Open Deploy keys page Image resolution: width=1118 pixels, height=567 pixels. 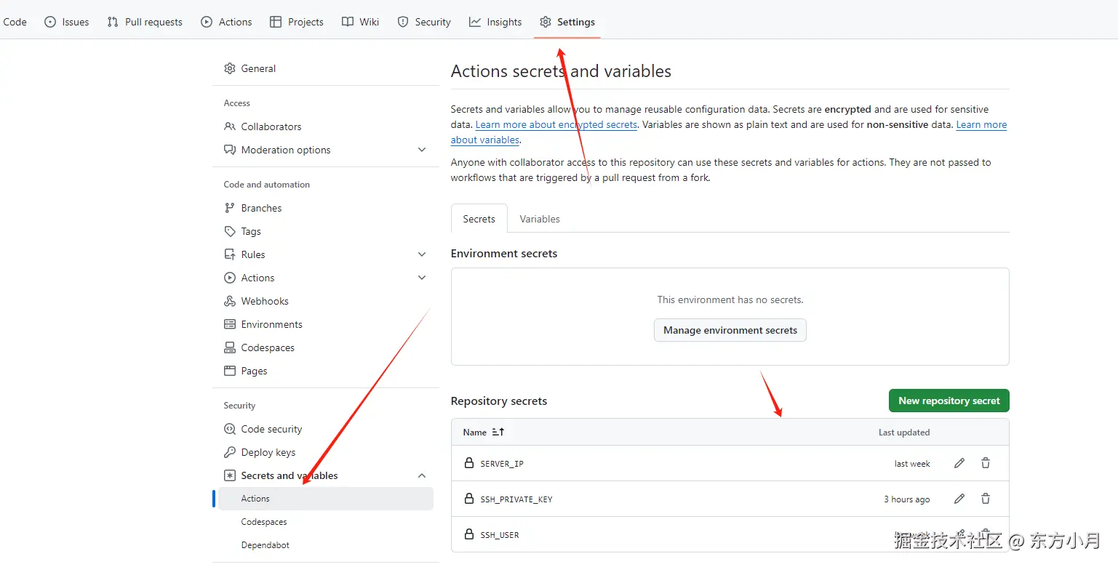(x=268, y=452)
